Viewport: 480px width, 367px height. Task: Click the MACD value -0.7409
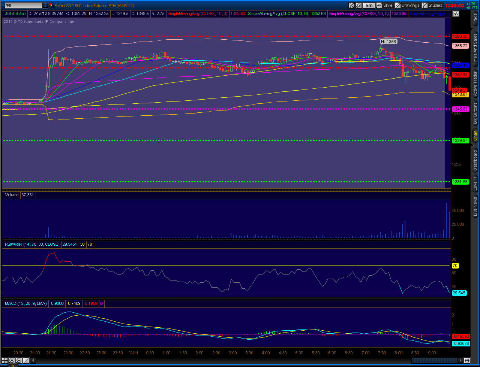point(73,303)
